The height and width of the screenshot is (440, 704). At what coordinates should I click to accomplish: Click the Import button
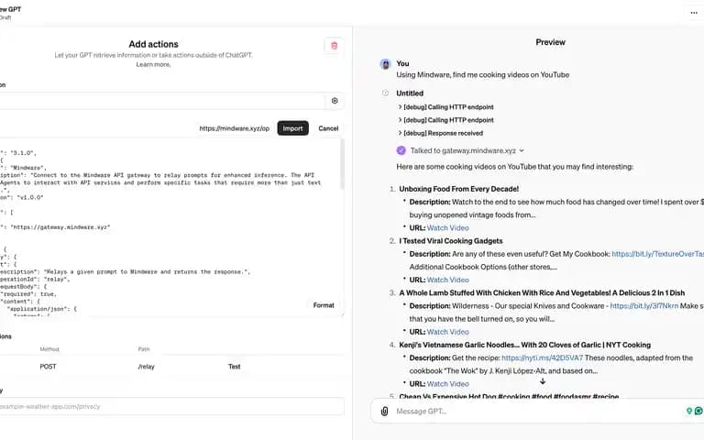[292, 128]
